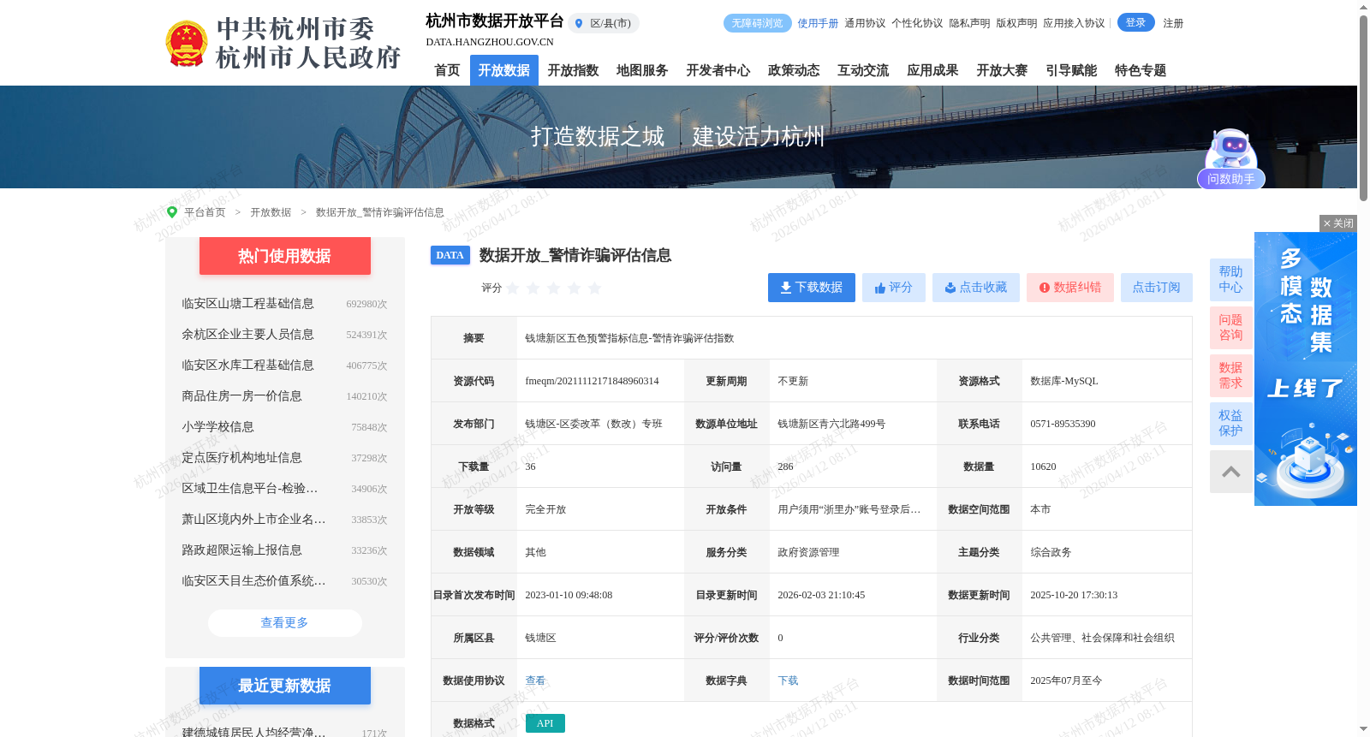Click the blue DATA badge
Screen dimensions: 1370x737
(x=450, y=255)
